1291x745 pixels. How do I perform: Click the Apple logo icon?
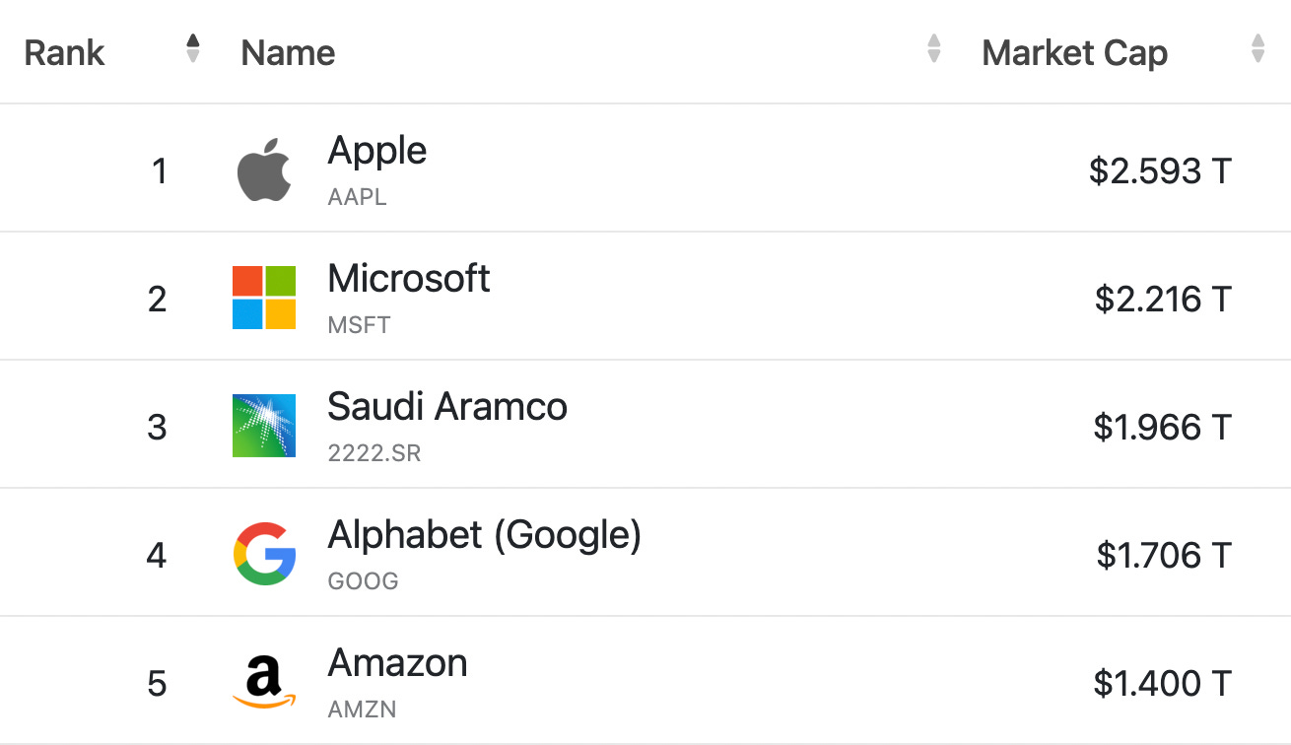264,169
